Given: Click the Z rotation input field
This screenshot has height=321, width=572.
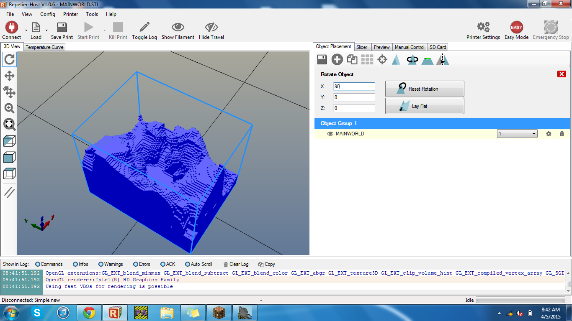Looking at the screenshot, I should [354, 108].
